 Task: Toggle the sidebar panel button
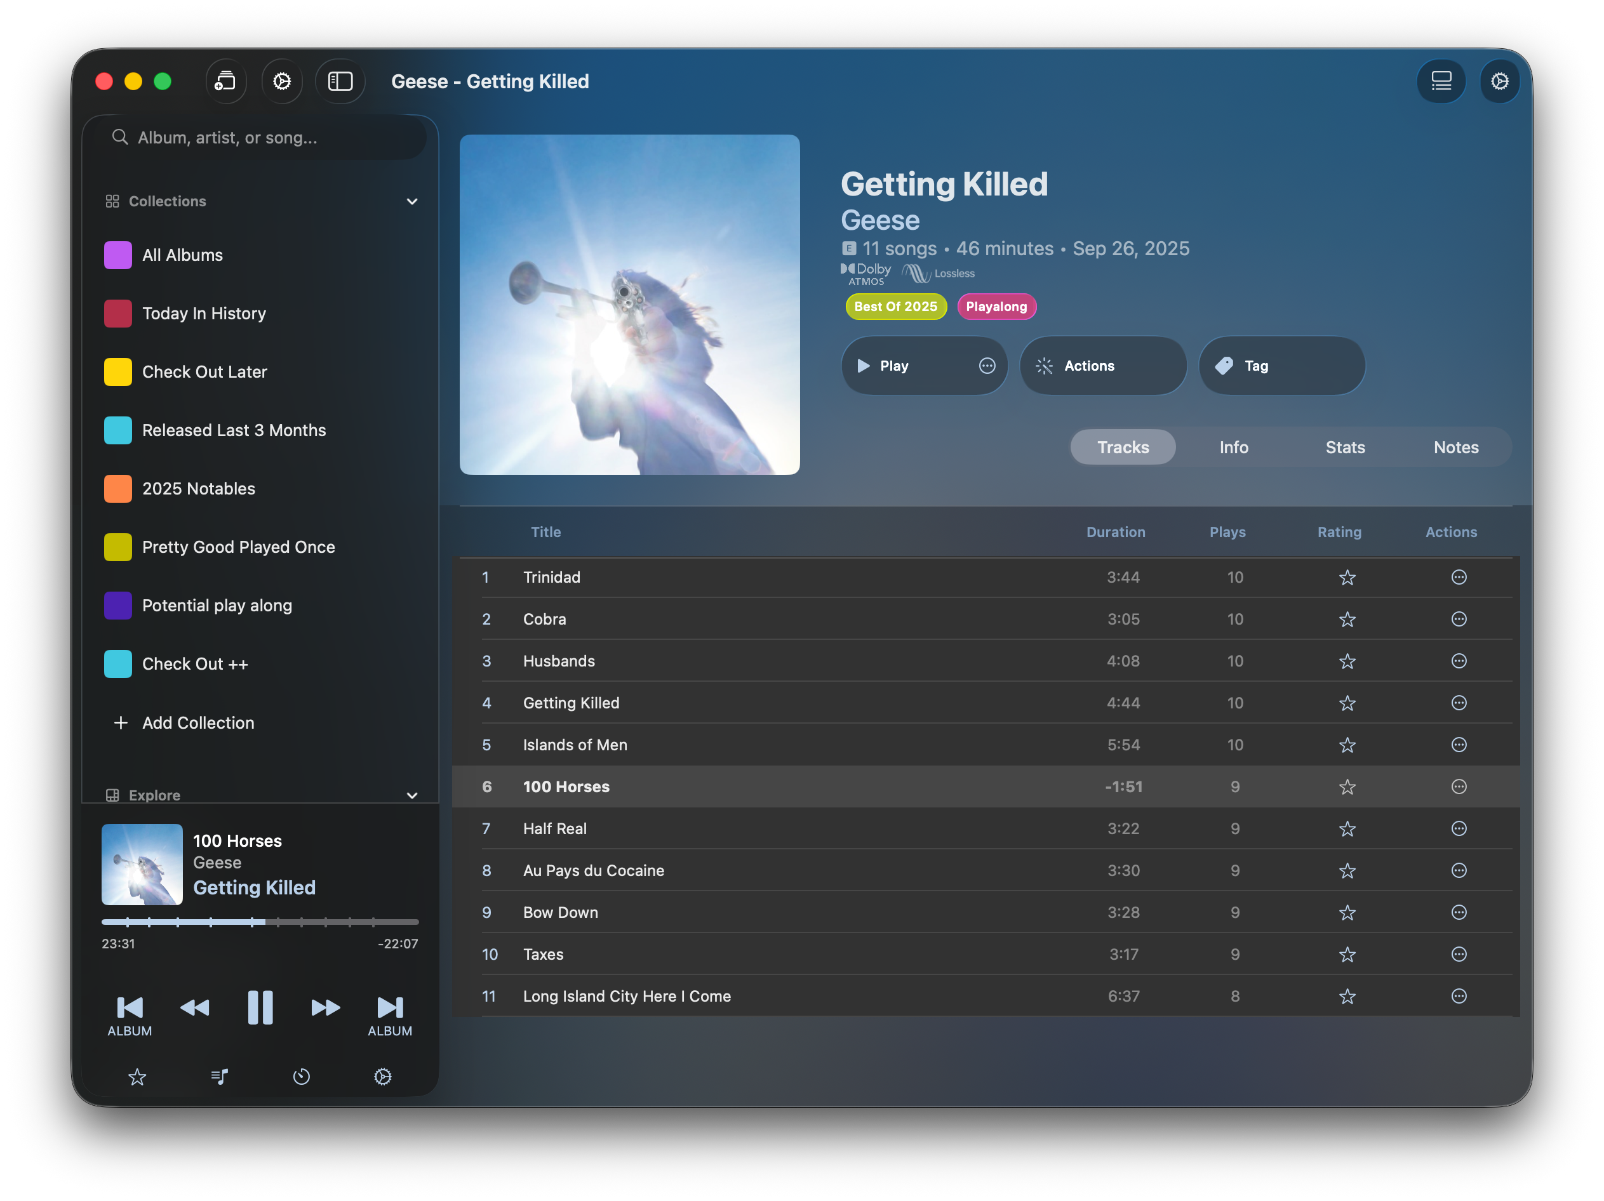pos(340,81)
